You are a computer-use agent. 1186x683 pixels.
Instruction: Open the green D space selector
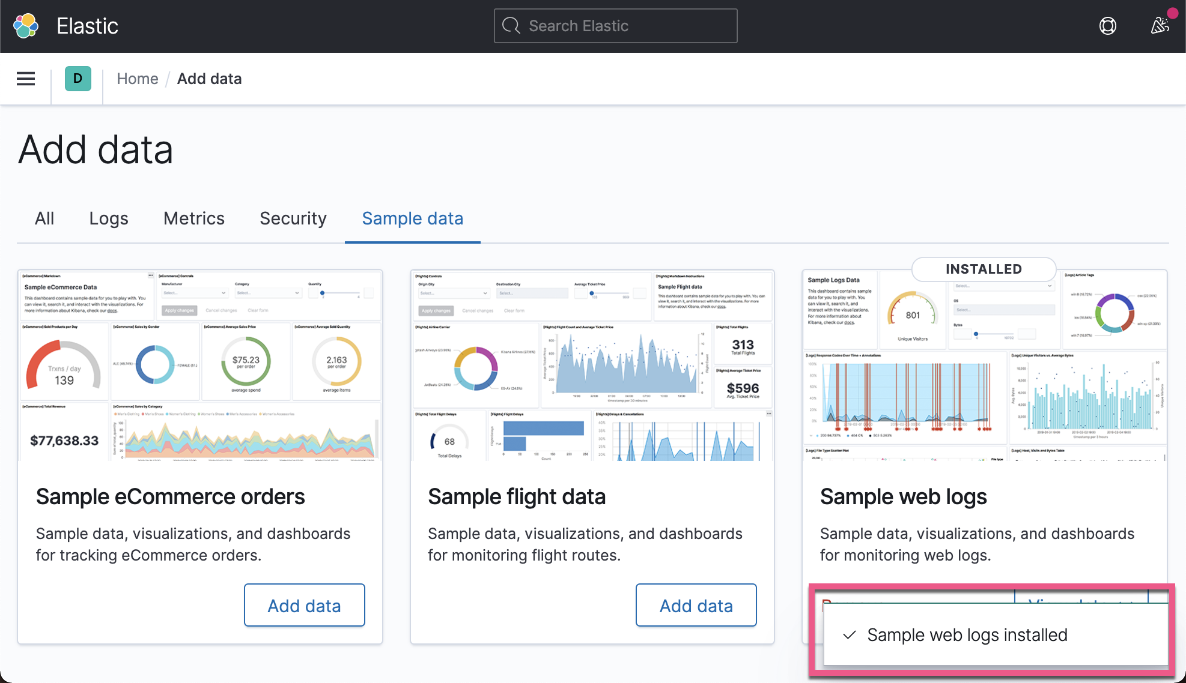pyautogui.click(x=78, y=79)
